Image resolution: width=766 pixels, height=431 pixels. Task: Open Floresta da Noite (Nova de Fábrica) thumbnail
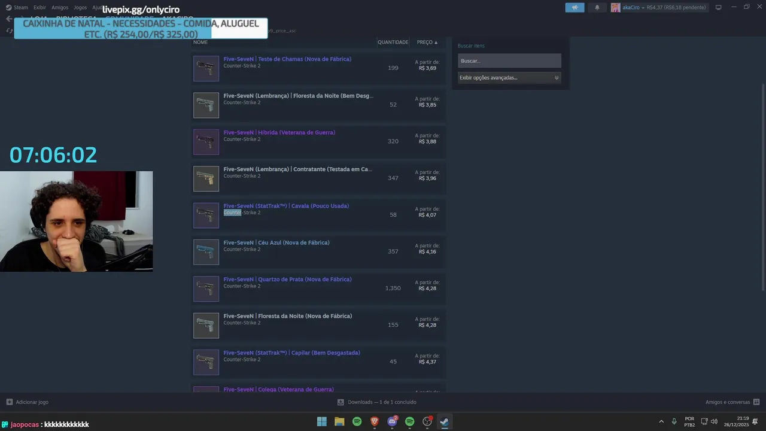(x=206, y=326)
